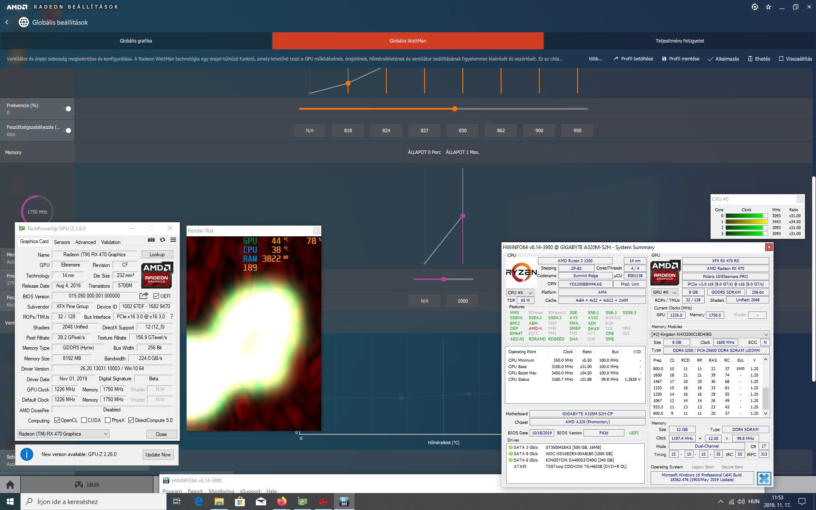This screenshot has width=816, height=510.
Task: Click the GPU-Z screenshot camera icon
Action: [151, 240]
